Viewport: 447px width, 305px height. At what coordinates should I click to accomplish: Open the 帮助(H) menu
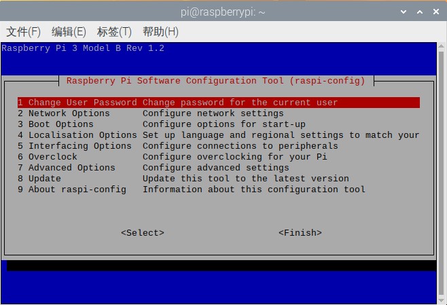click(x=160, y=32)
